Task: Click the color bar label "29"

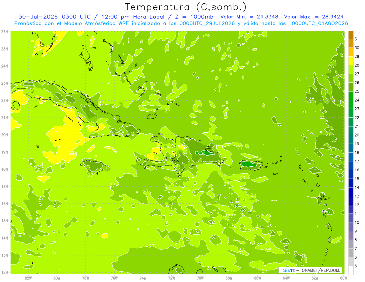Action: coord(357,56)
